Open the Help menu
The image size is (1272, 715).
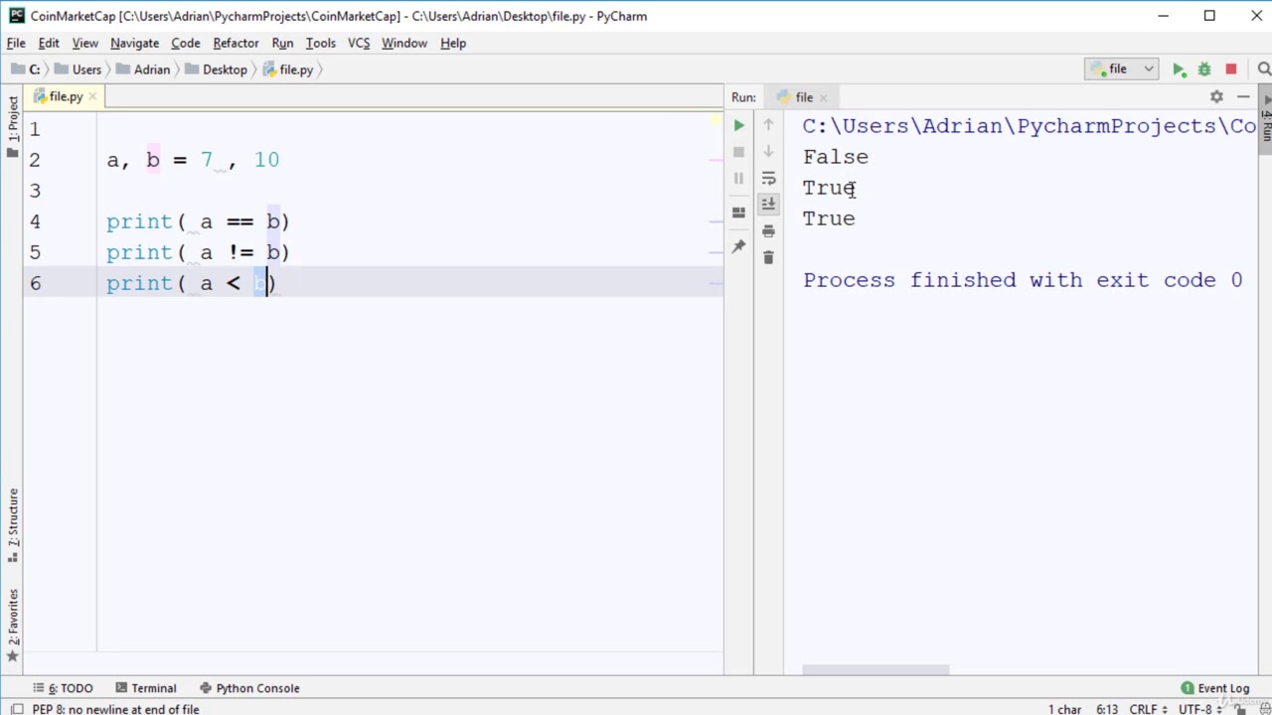(x=453, y=43)
